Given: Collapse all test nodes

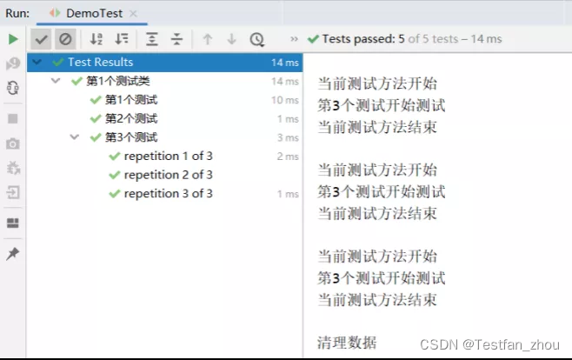Looking at the screenshot, I should pos(177,39).
